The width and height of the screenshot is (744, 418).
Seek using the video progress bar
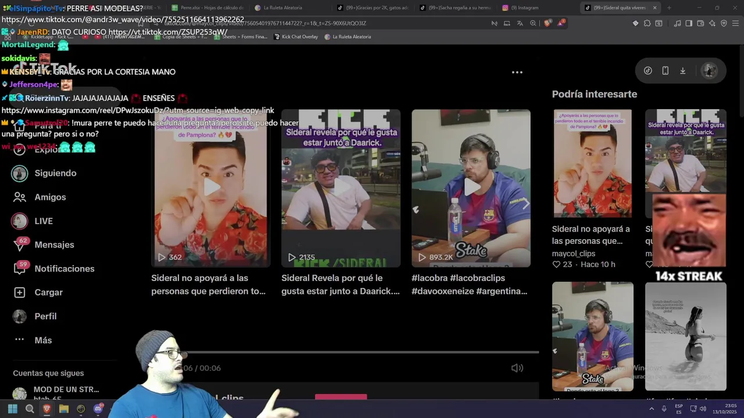(362, 352)
